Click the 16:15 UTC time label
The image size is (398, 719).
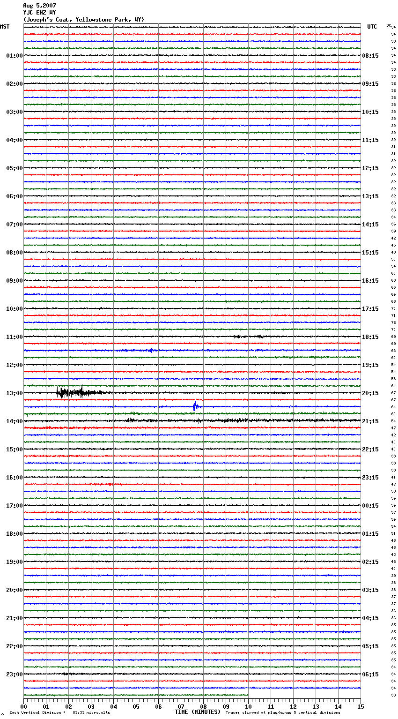point(370,281)
